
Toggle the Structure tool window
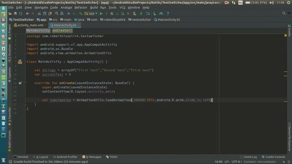coord(10,53)
